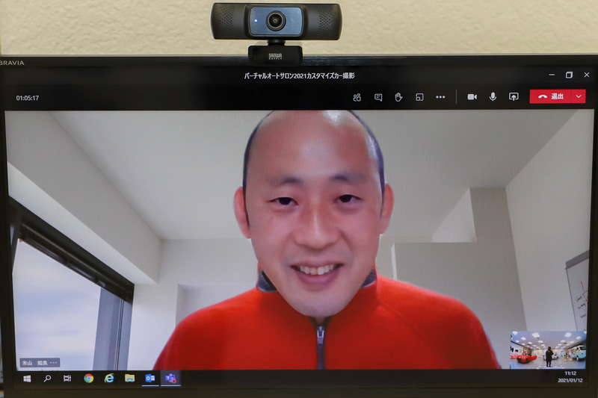
Task: Open options for participant name label
Action: coord(53,363)
